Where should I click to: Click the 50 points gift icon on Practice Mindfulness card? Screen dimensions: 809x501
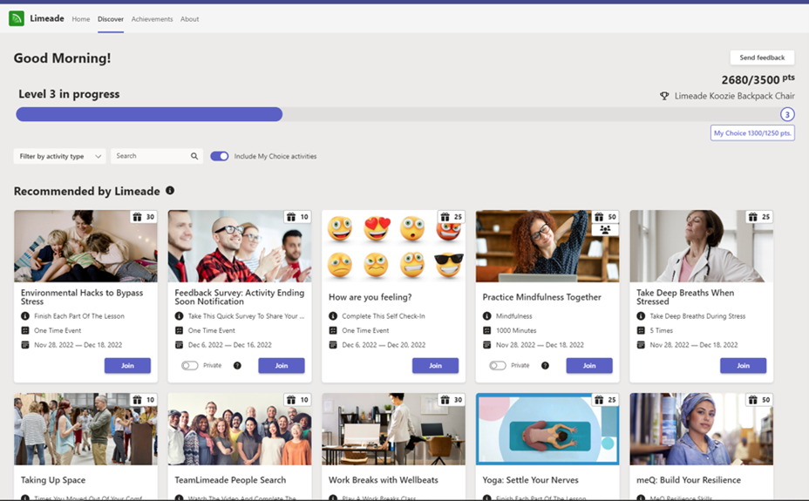pyautogui.click(x=599, y=217)
